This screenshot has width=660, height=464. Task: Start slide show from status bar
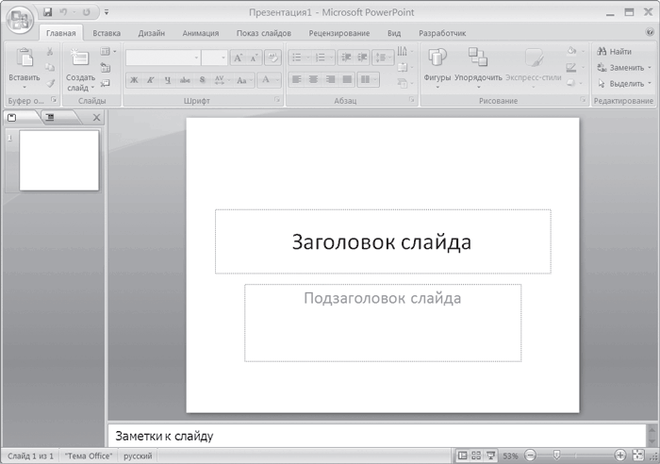tap(490, 456)
